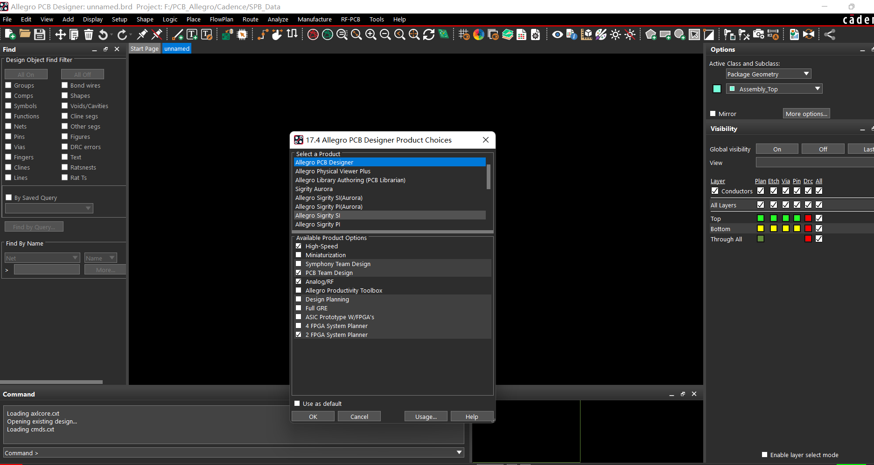Refresh the canvas with the circular arrows icon

[429, 34]
